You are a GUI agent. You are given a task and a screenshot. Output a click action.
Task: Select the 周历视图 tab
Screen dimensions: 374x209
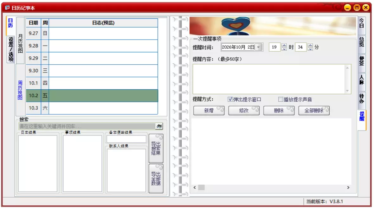click(20, 90)
